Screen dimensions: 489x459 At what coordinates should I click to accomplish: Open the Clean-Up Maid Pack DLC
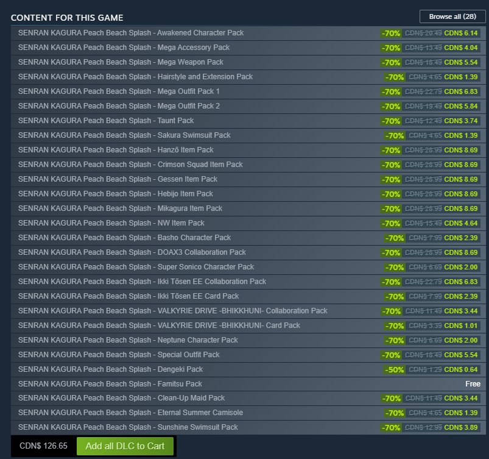[248, 398]
